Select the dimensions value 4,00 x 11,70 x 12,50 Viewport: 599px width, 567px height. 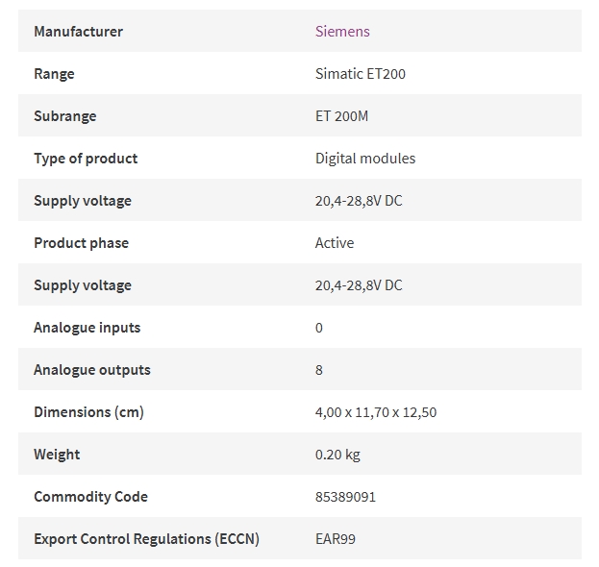coord(376,412)
